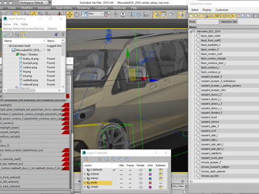Click the Layer Explorer icon in main toolbar
The height and width of the screenshot is (194, 259).
point(181,15)
